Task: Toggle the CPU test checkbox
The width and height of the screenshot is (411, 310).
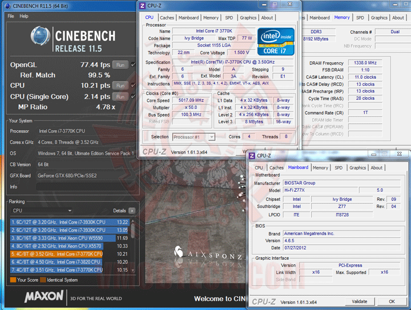Action: click(x=133, y=85)
